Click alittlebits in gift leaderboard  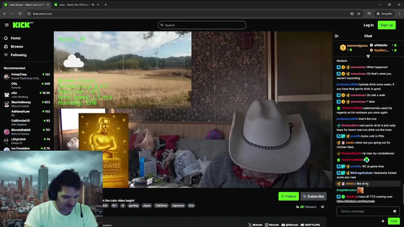[x=381, y=45]
